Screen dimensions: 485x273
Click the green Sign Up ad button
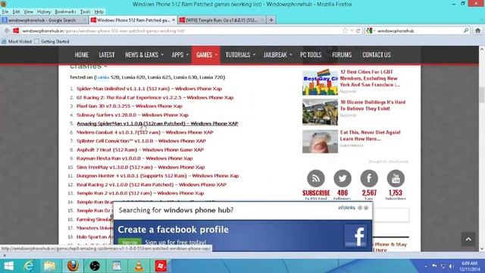tap(130, 242)
